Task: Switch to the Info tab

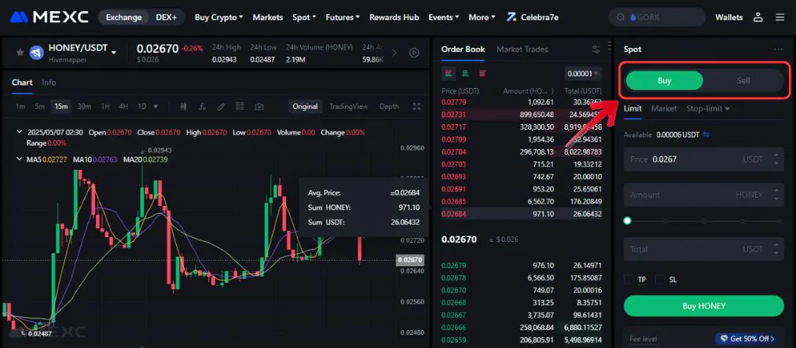Action: point(49,82)
